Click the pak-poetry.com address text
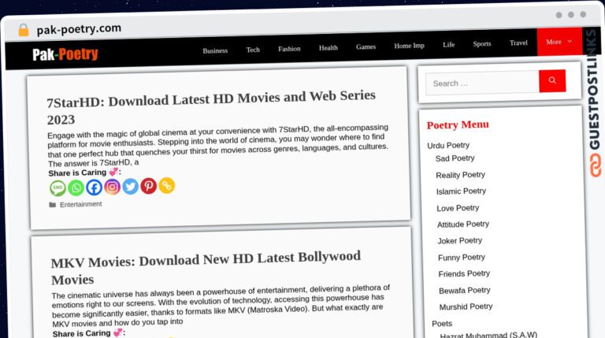Viewport: 605px width, 338px height. pos(79,29)
